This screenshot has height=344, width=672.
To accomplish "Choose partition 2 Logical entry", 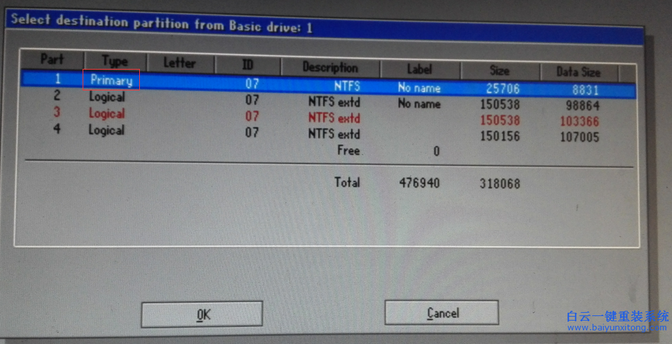I will tap(107, 97).
